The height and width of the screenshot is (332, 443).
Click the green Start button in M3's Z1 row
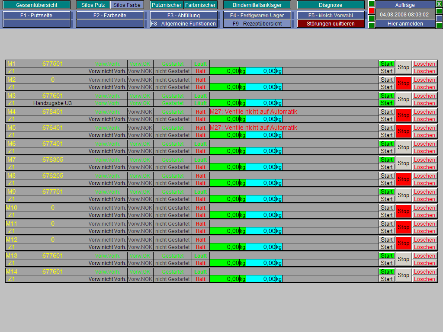pyautogui.click(x=387, y=103)
